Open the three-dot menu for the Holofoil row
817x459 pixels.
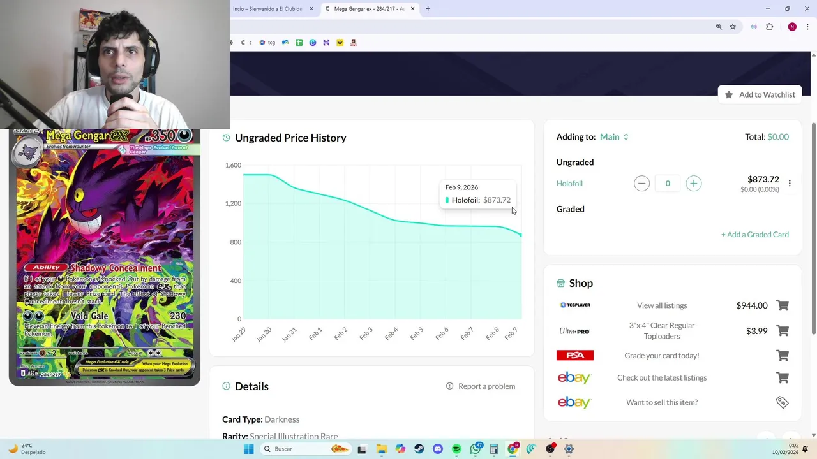(x=790, y=184)
